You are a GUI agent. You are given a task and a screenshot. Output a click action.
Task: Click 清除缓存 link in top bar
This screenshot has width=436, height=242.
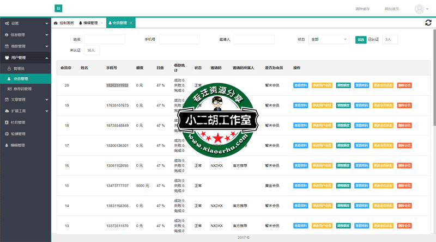click(362, 9)
